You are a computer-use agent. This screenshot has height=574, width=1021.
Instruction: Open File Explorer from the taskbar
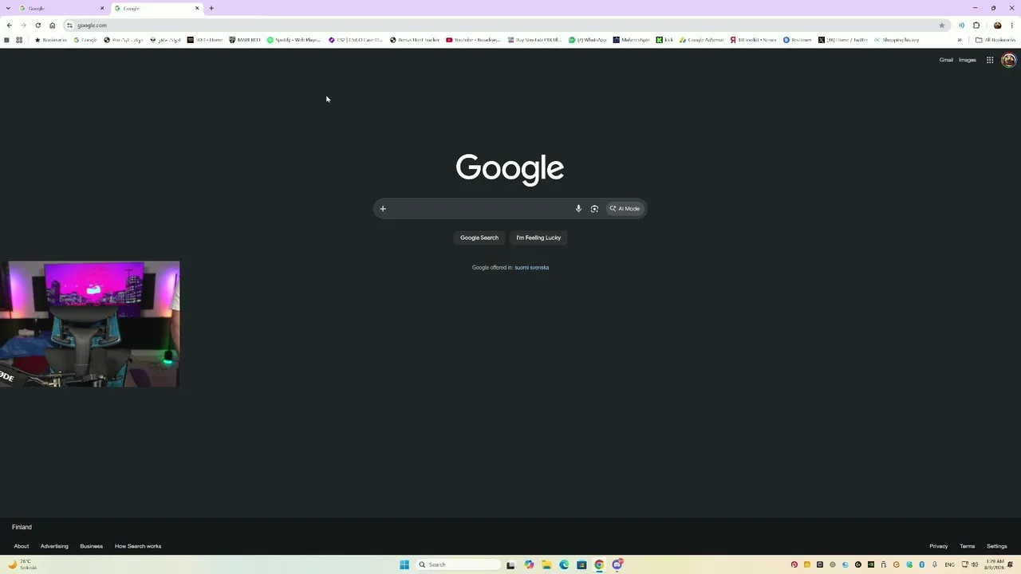546,564
